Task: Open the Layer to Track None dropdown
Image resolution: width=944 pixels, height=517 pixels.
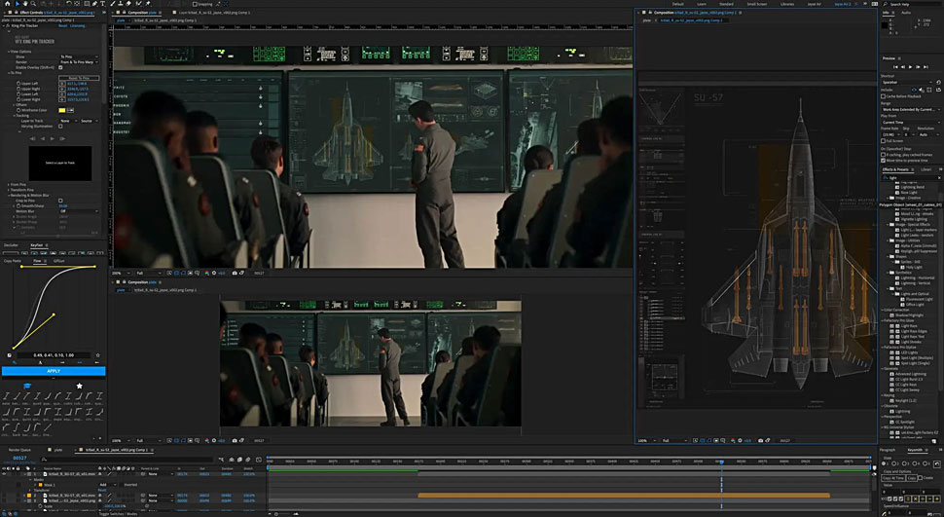Action: tap(67, 121)
